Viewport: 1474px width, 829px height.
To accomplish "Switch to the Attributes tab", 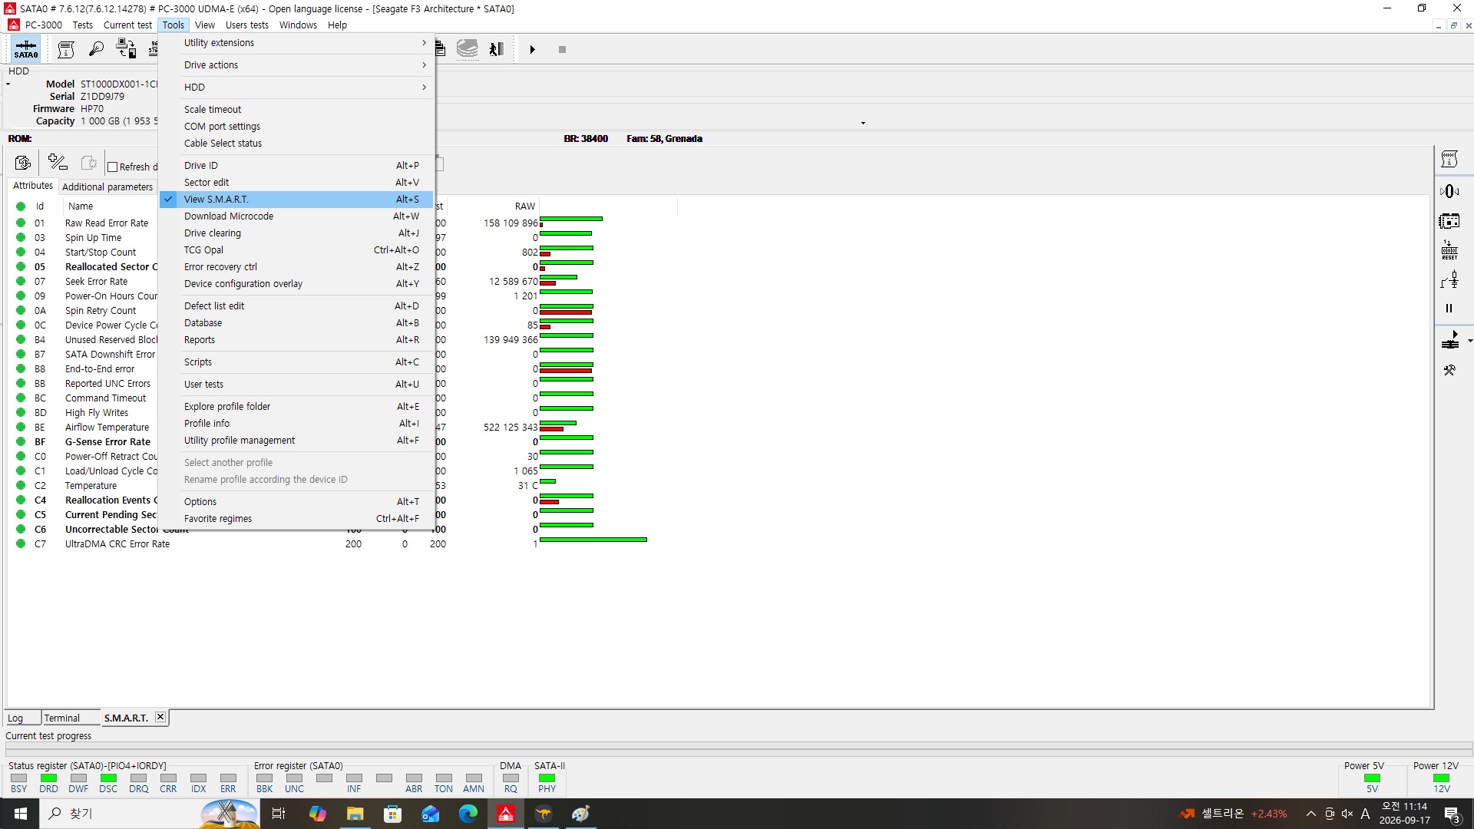I will pos(33,186).
